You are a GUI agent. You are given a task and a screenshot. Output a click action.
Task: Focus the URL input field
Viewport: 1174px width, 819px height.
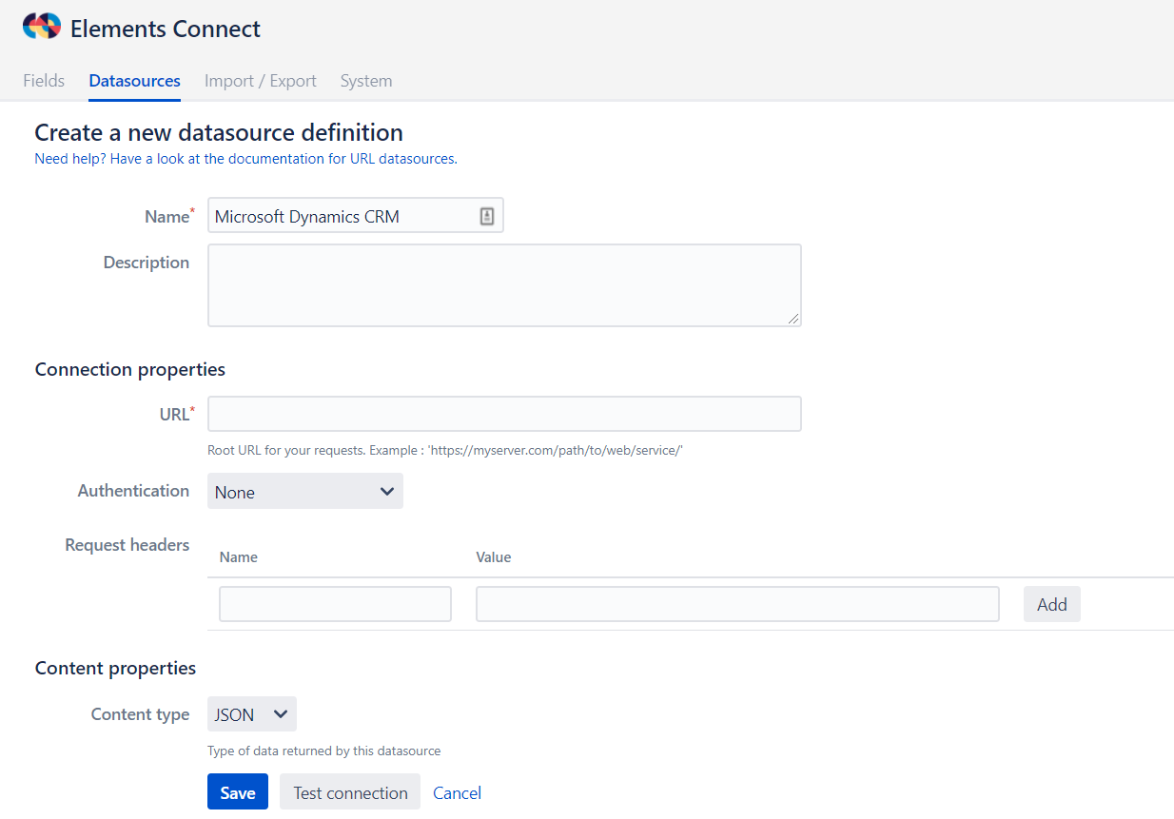tap(504, 414)
